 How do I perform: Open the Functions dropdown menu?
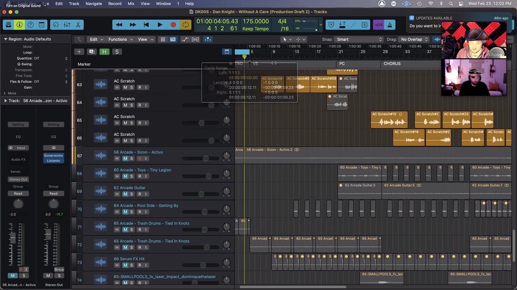[x=121, y=39]
